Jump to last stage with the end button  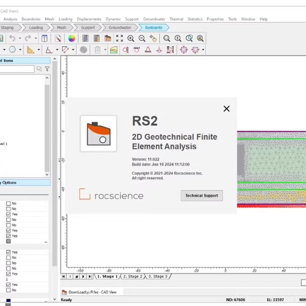coord(90,276)
